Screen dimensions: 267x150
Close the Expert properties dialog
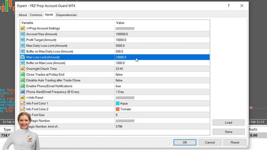click(242, 5)
